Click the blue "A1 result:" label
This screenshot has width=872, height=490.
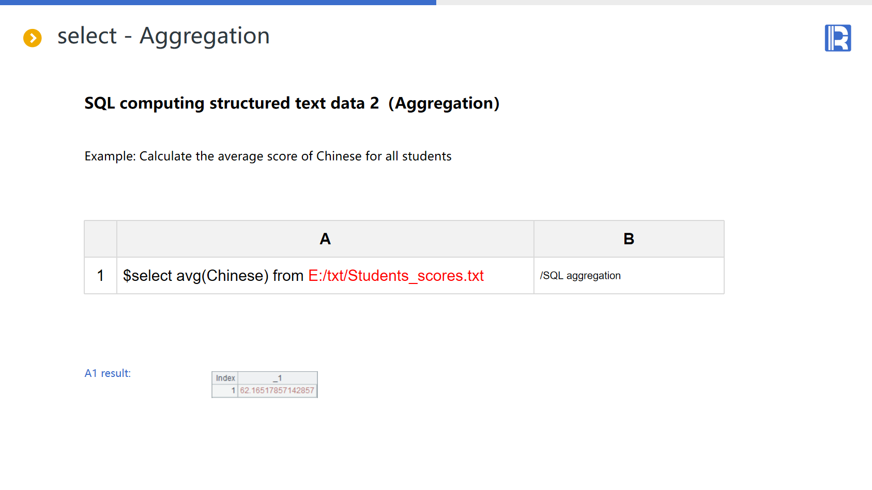[108, 373]
